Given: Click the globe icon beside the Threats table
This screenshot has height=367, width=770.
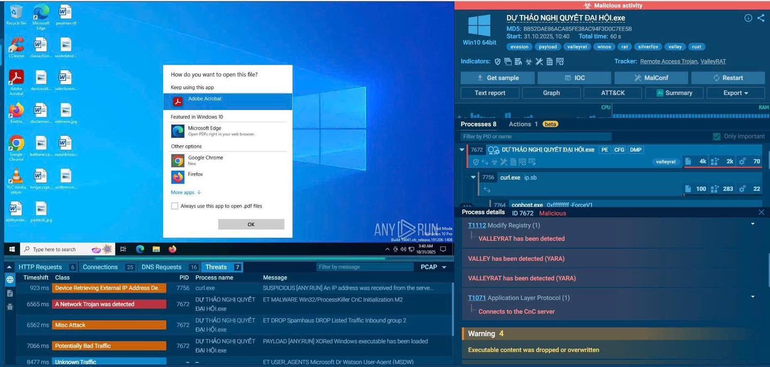Looking at the screenshot, I should [9, 279].
